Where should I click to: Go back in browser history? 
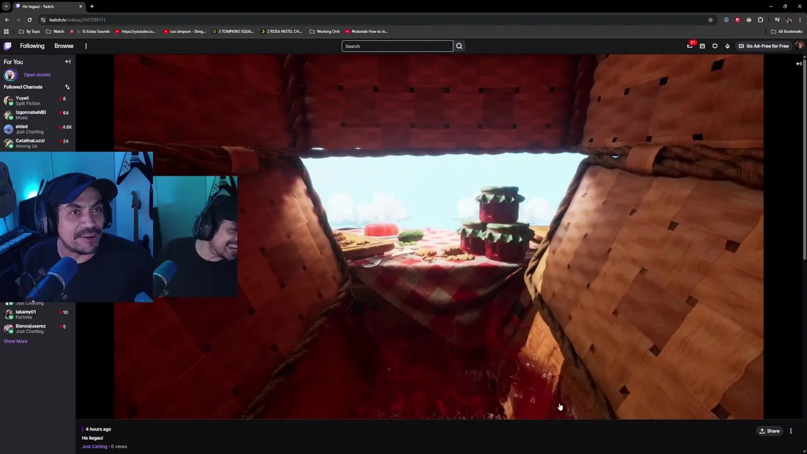pos(7,20)
